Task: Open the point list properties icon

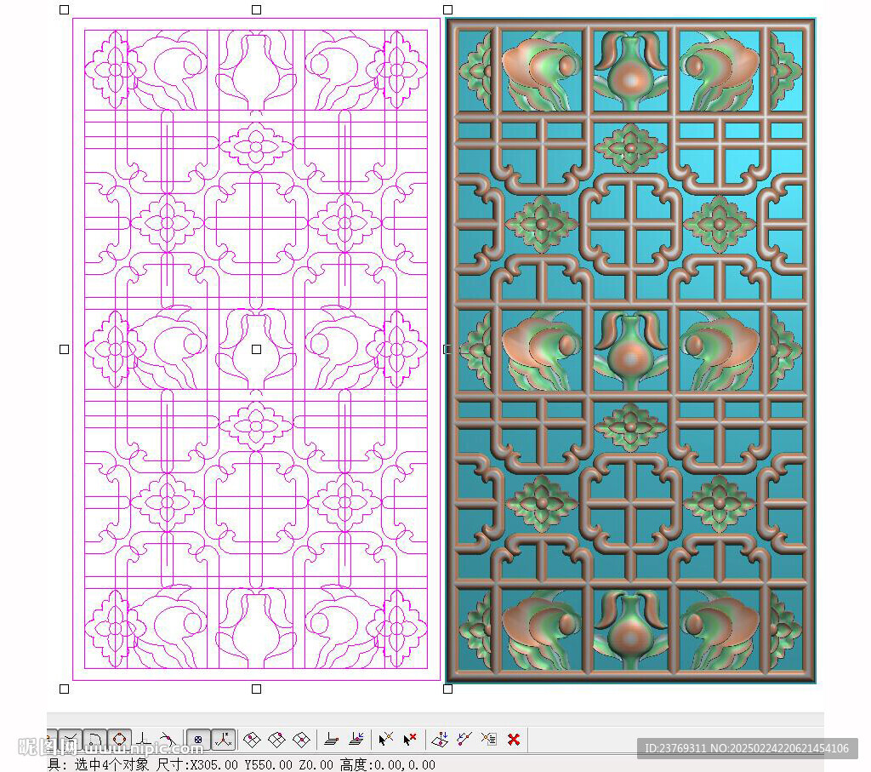Action: click(489, 740)
